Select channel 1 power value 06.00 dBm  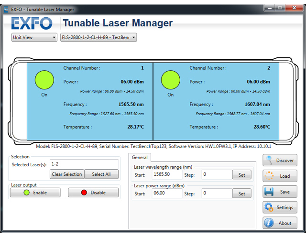click(132, 82)
